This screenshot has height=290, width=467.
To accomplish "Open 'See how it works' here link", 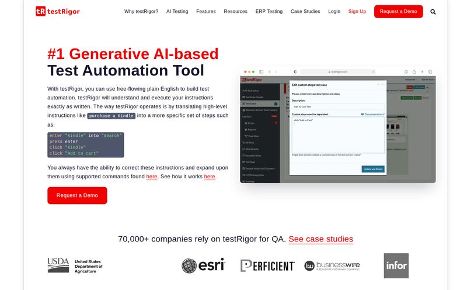I will (x=210, y=177).
